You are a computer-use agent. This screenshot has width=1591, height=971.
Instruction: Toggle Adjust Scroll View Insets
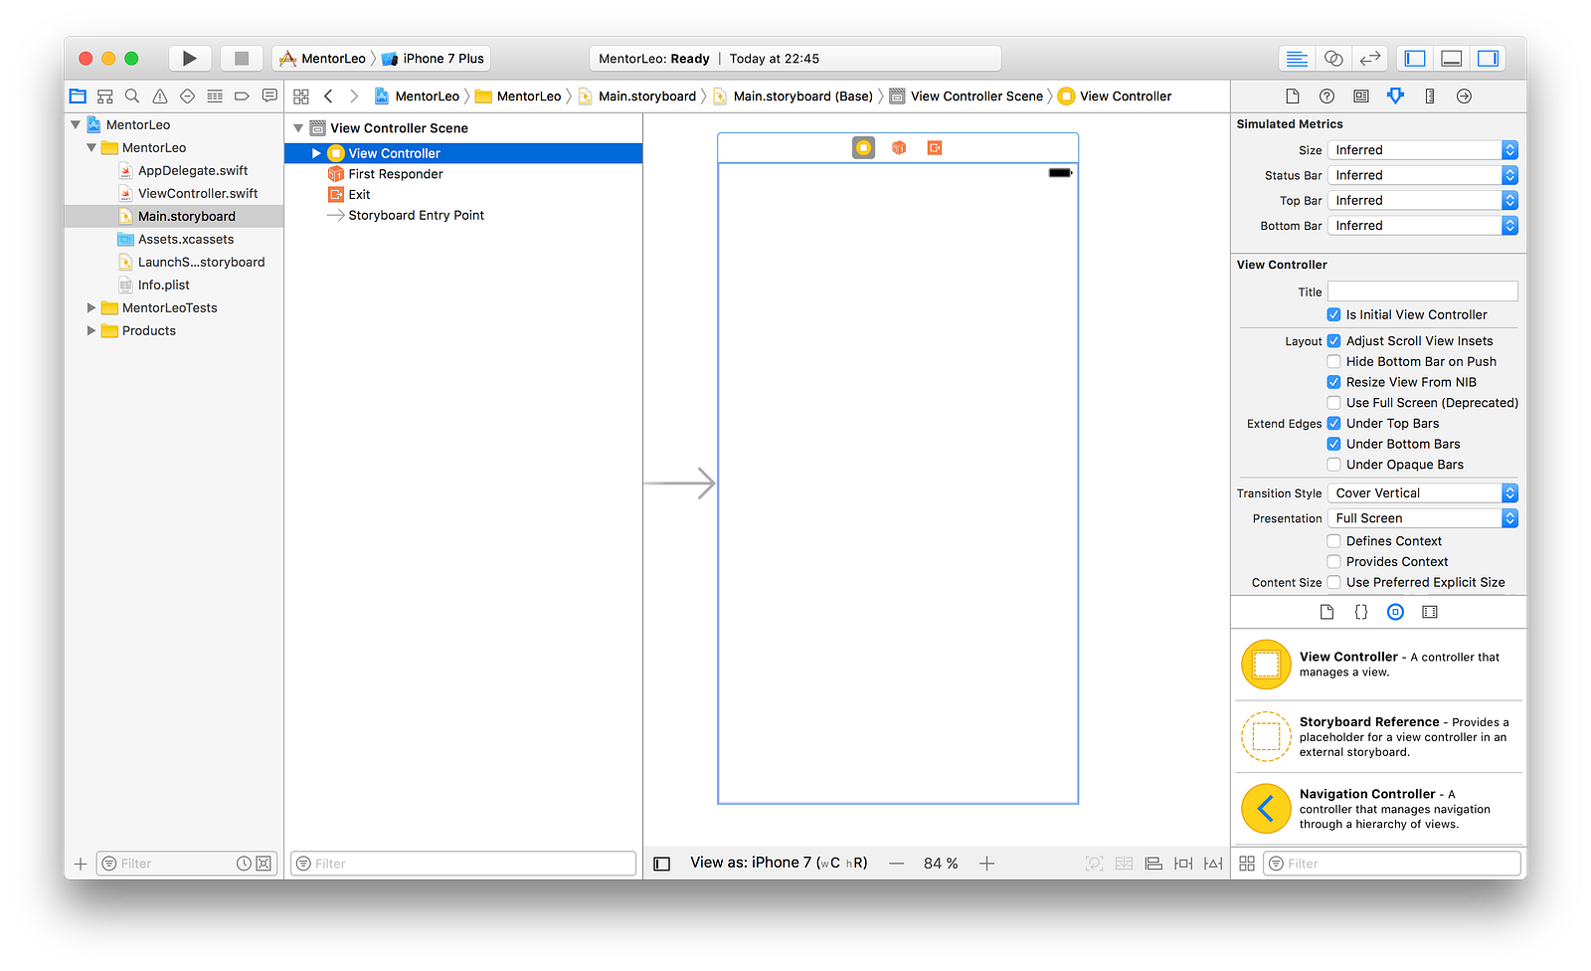pos(1334,340)
